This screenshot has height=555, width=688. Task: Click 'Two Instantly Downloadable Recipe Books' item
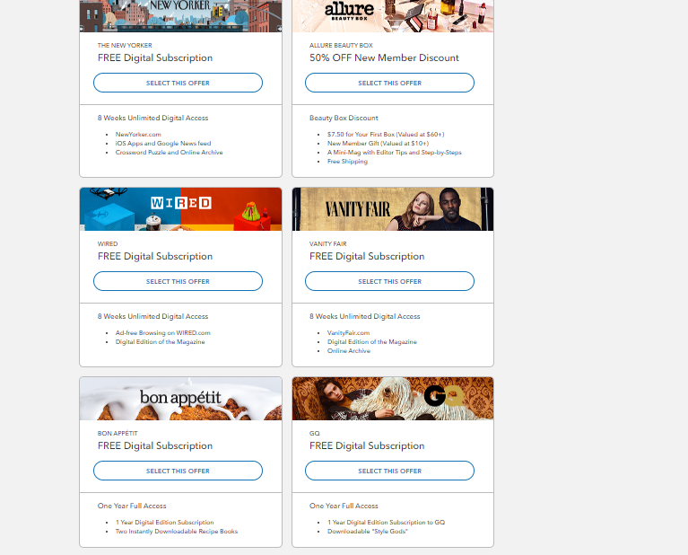point(177,532)
